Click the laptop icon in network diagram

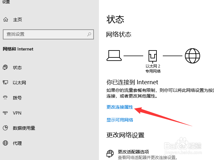[x=114, y=56]
